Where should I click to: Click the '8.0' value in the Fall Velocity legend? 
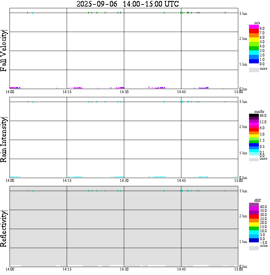coord(262,29)
